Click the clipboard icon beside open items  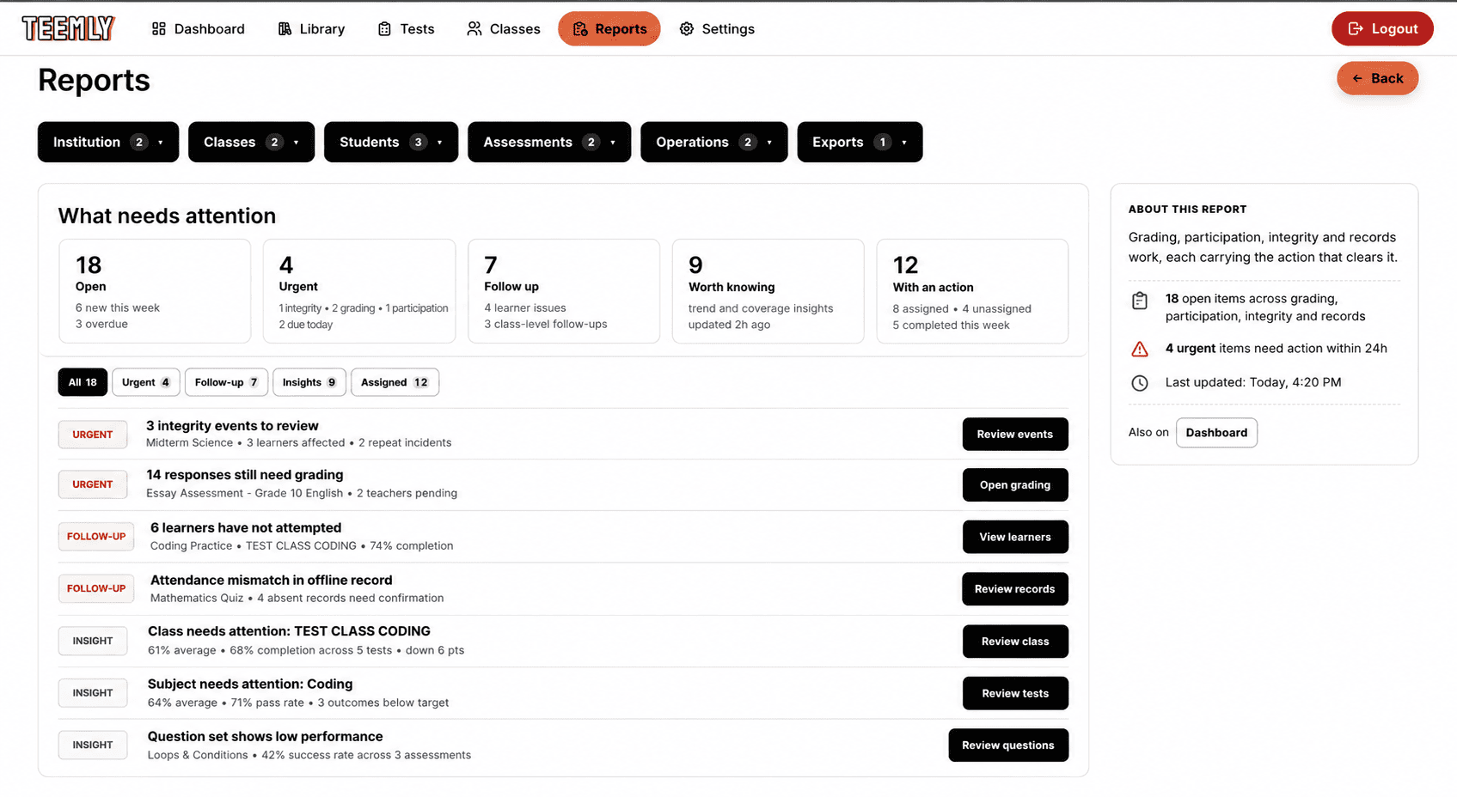(1140, 301)
